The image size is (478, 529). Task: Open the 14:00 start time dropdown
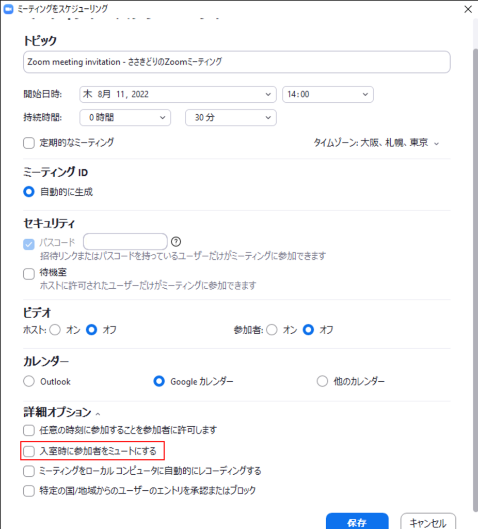tap(327, 95)
